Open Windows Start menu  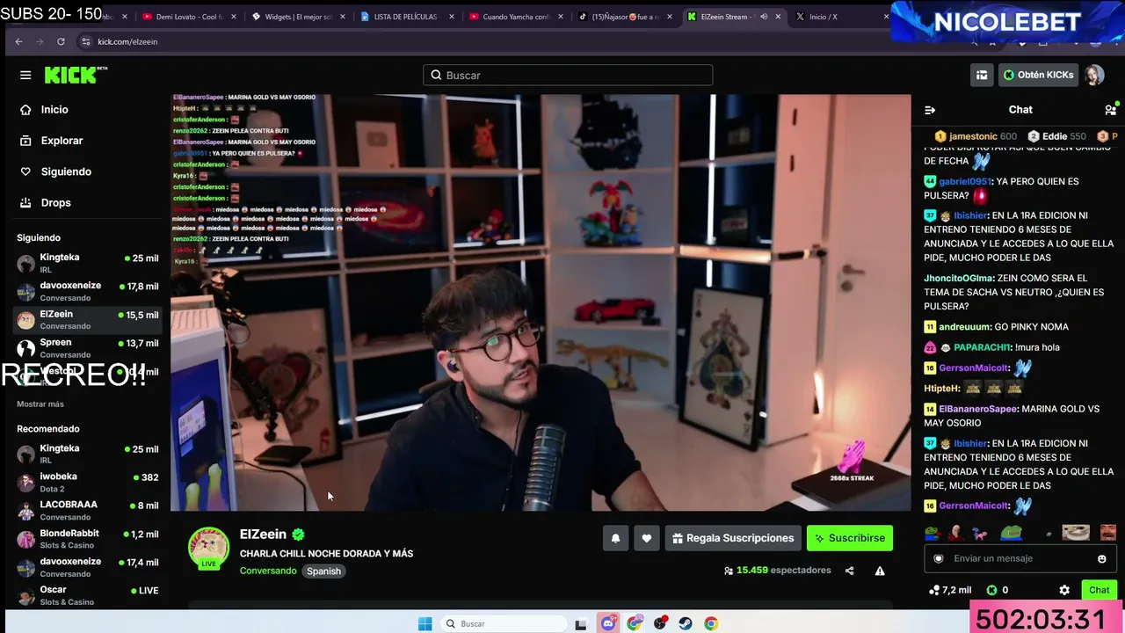425,623
